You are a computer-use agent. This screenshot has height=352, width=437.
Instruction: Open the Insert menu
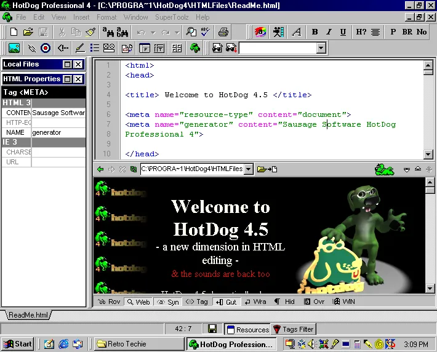(81, 17)
